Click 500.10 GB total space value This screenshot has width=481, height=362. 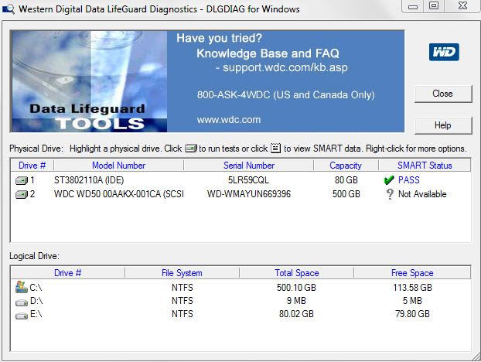(296, 288)
